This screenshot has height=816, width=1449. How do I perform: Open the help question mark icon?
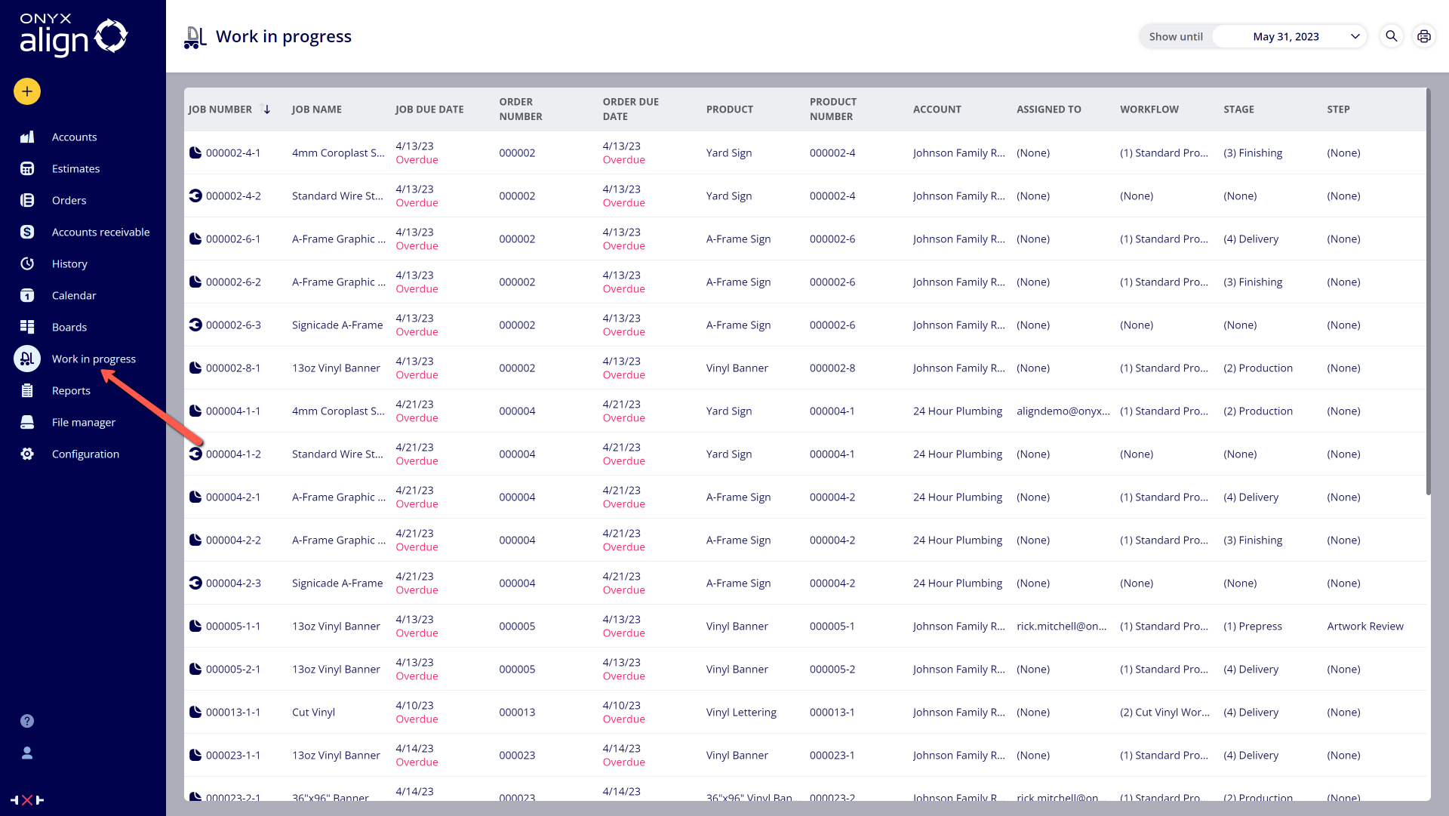(x=27, y=721)
